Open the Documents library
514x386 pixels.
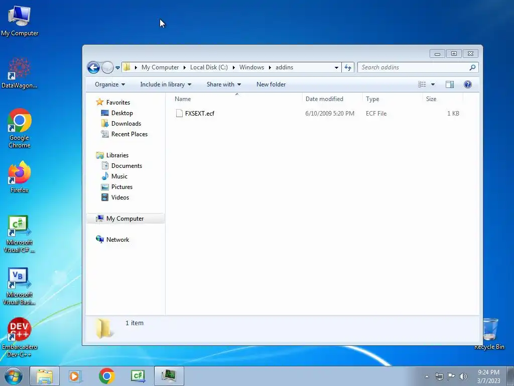(126, 166)
